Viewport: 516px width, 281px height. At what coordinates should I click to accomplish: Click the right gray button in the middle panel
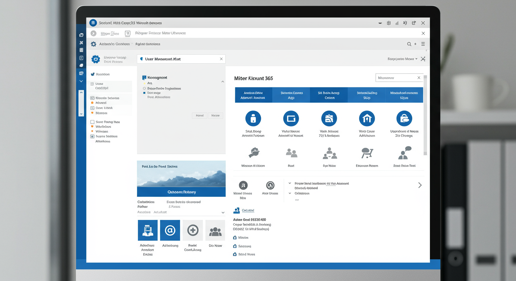point(215,115)
